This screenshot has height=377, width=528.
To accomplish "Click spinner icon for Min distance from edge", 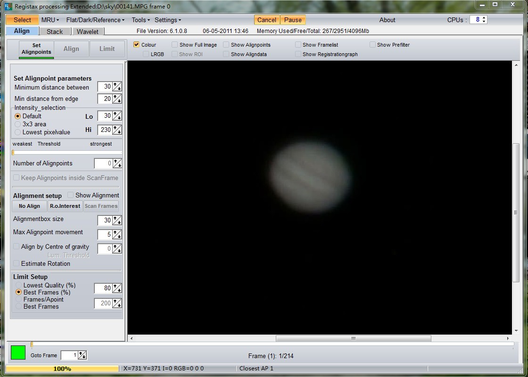I will pos(117,98).
